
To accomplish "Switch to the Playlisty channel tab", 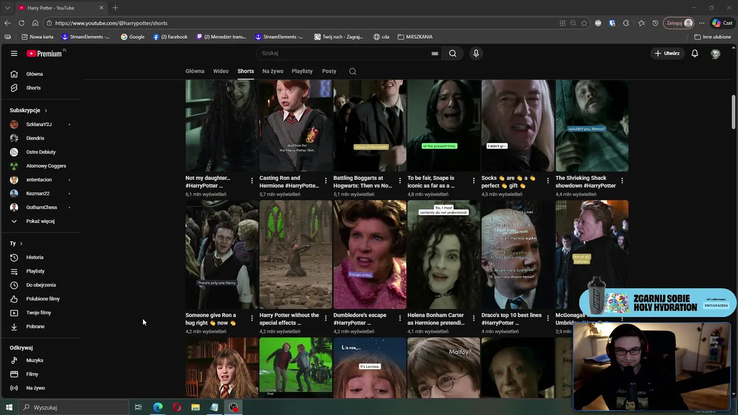I will [x=302, y=71].
